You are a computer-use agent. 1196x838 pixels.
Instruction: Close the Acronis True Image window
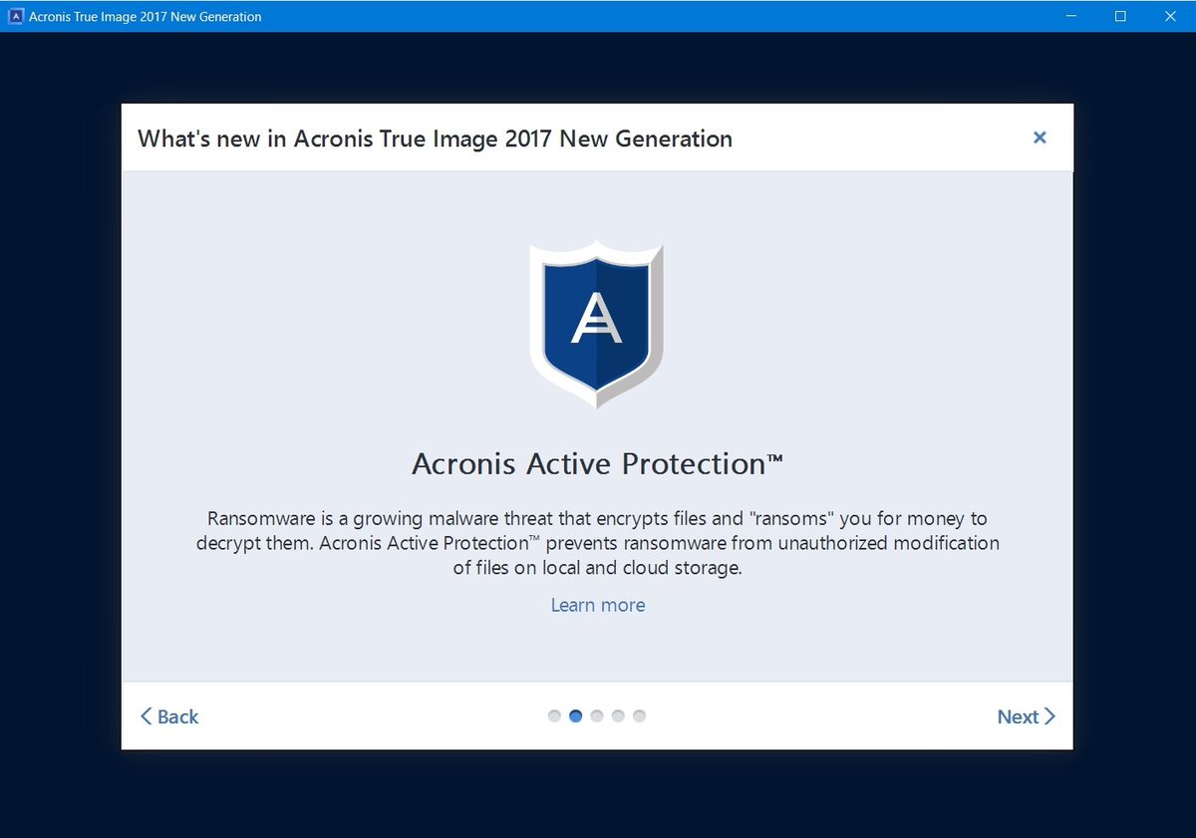pos(1168,16)
